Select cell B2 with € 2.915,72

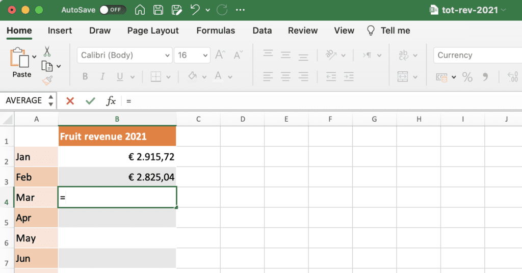(x=117, y=157)
